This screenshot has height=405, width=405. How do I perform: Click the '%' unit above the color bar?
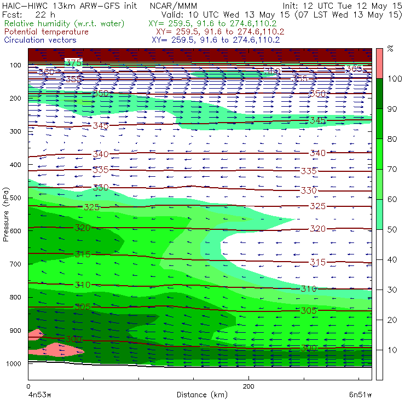tap(390, 49)
